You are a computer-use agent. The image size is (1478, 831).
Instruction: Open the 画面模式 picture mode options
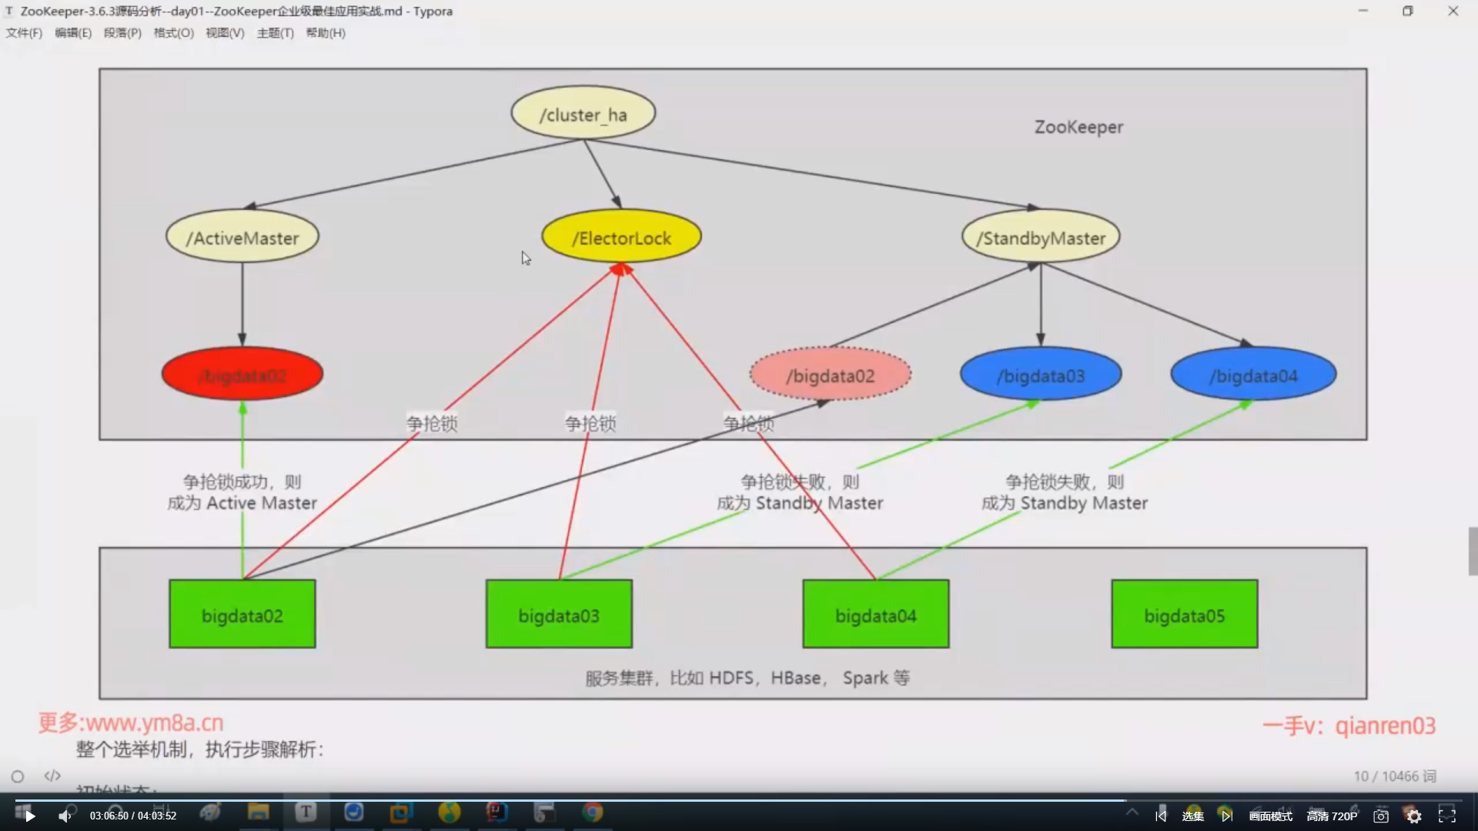(1270, 816)
